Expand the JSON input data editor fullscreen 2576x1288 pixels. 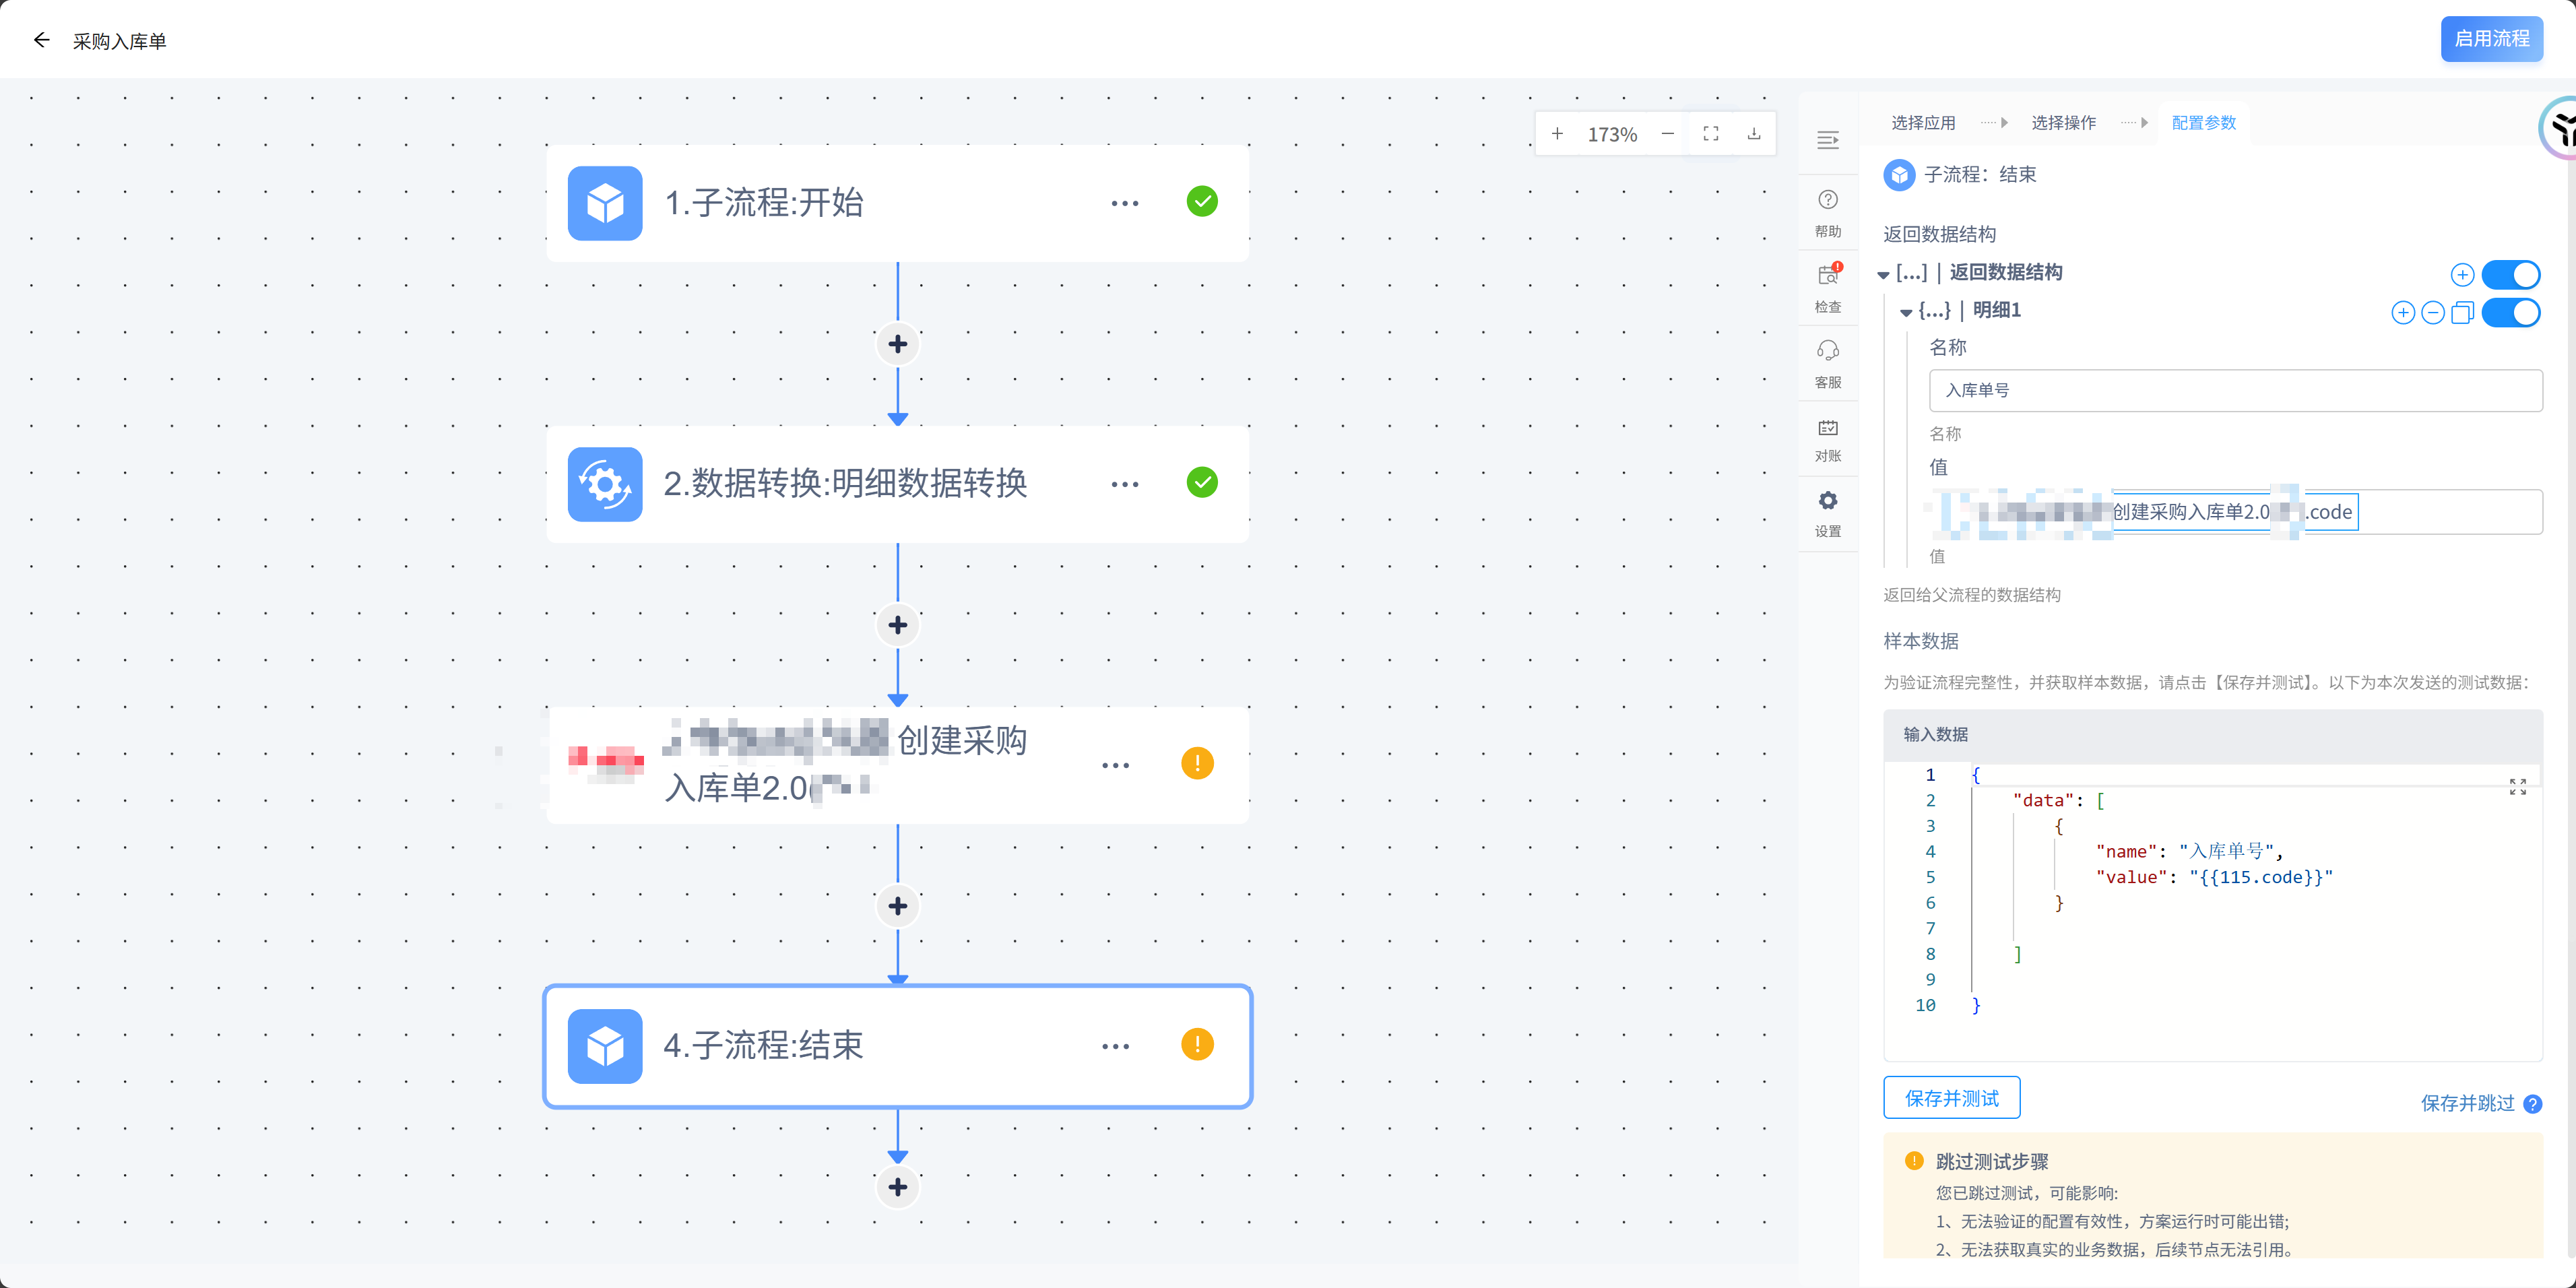pos(2517,787)
